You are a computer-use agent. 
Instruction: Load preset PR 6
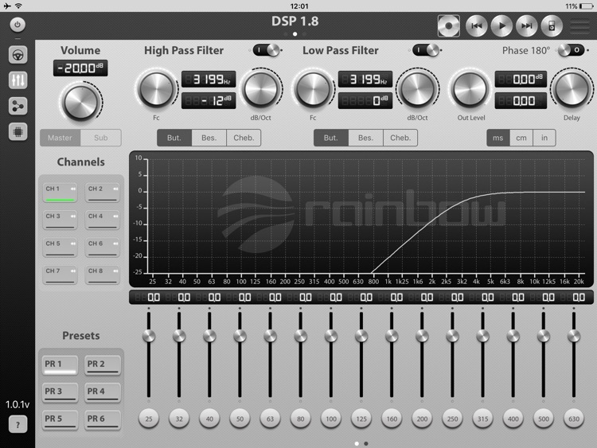(103, 420)
